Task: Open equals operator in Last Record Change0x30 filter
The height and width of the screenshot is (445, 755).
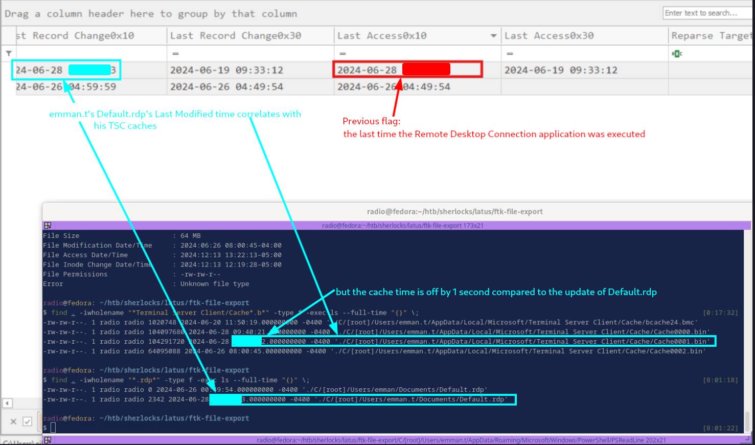Action: point(175,54)
